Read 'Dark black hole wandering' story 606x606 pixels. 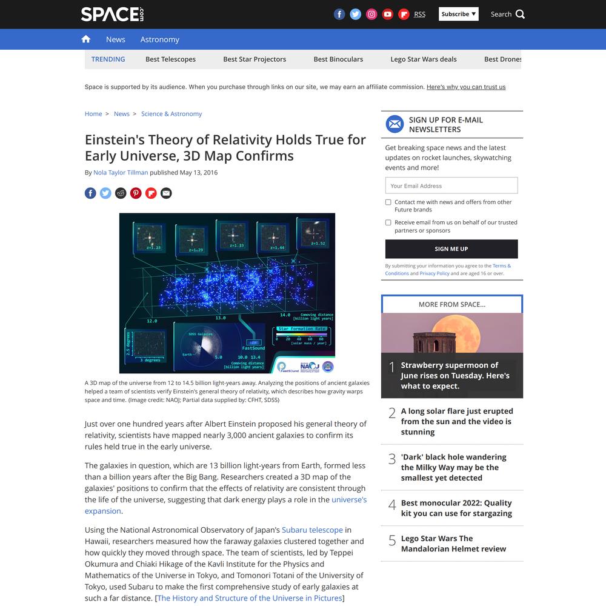[x=454, y=467]
